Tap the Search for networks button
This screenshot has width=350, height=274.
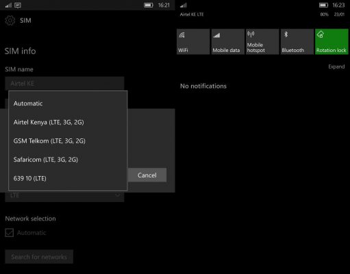pos(39,257)
